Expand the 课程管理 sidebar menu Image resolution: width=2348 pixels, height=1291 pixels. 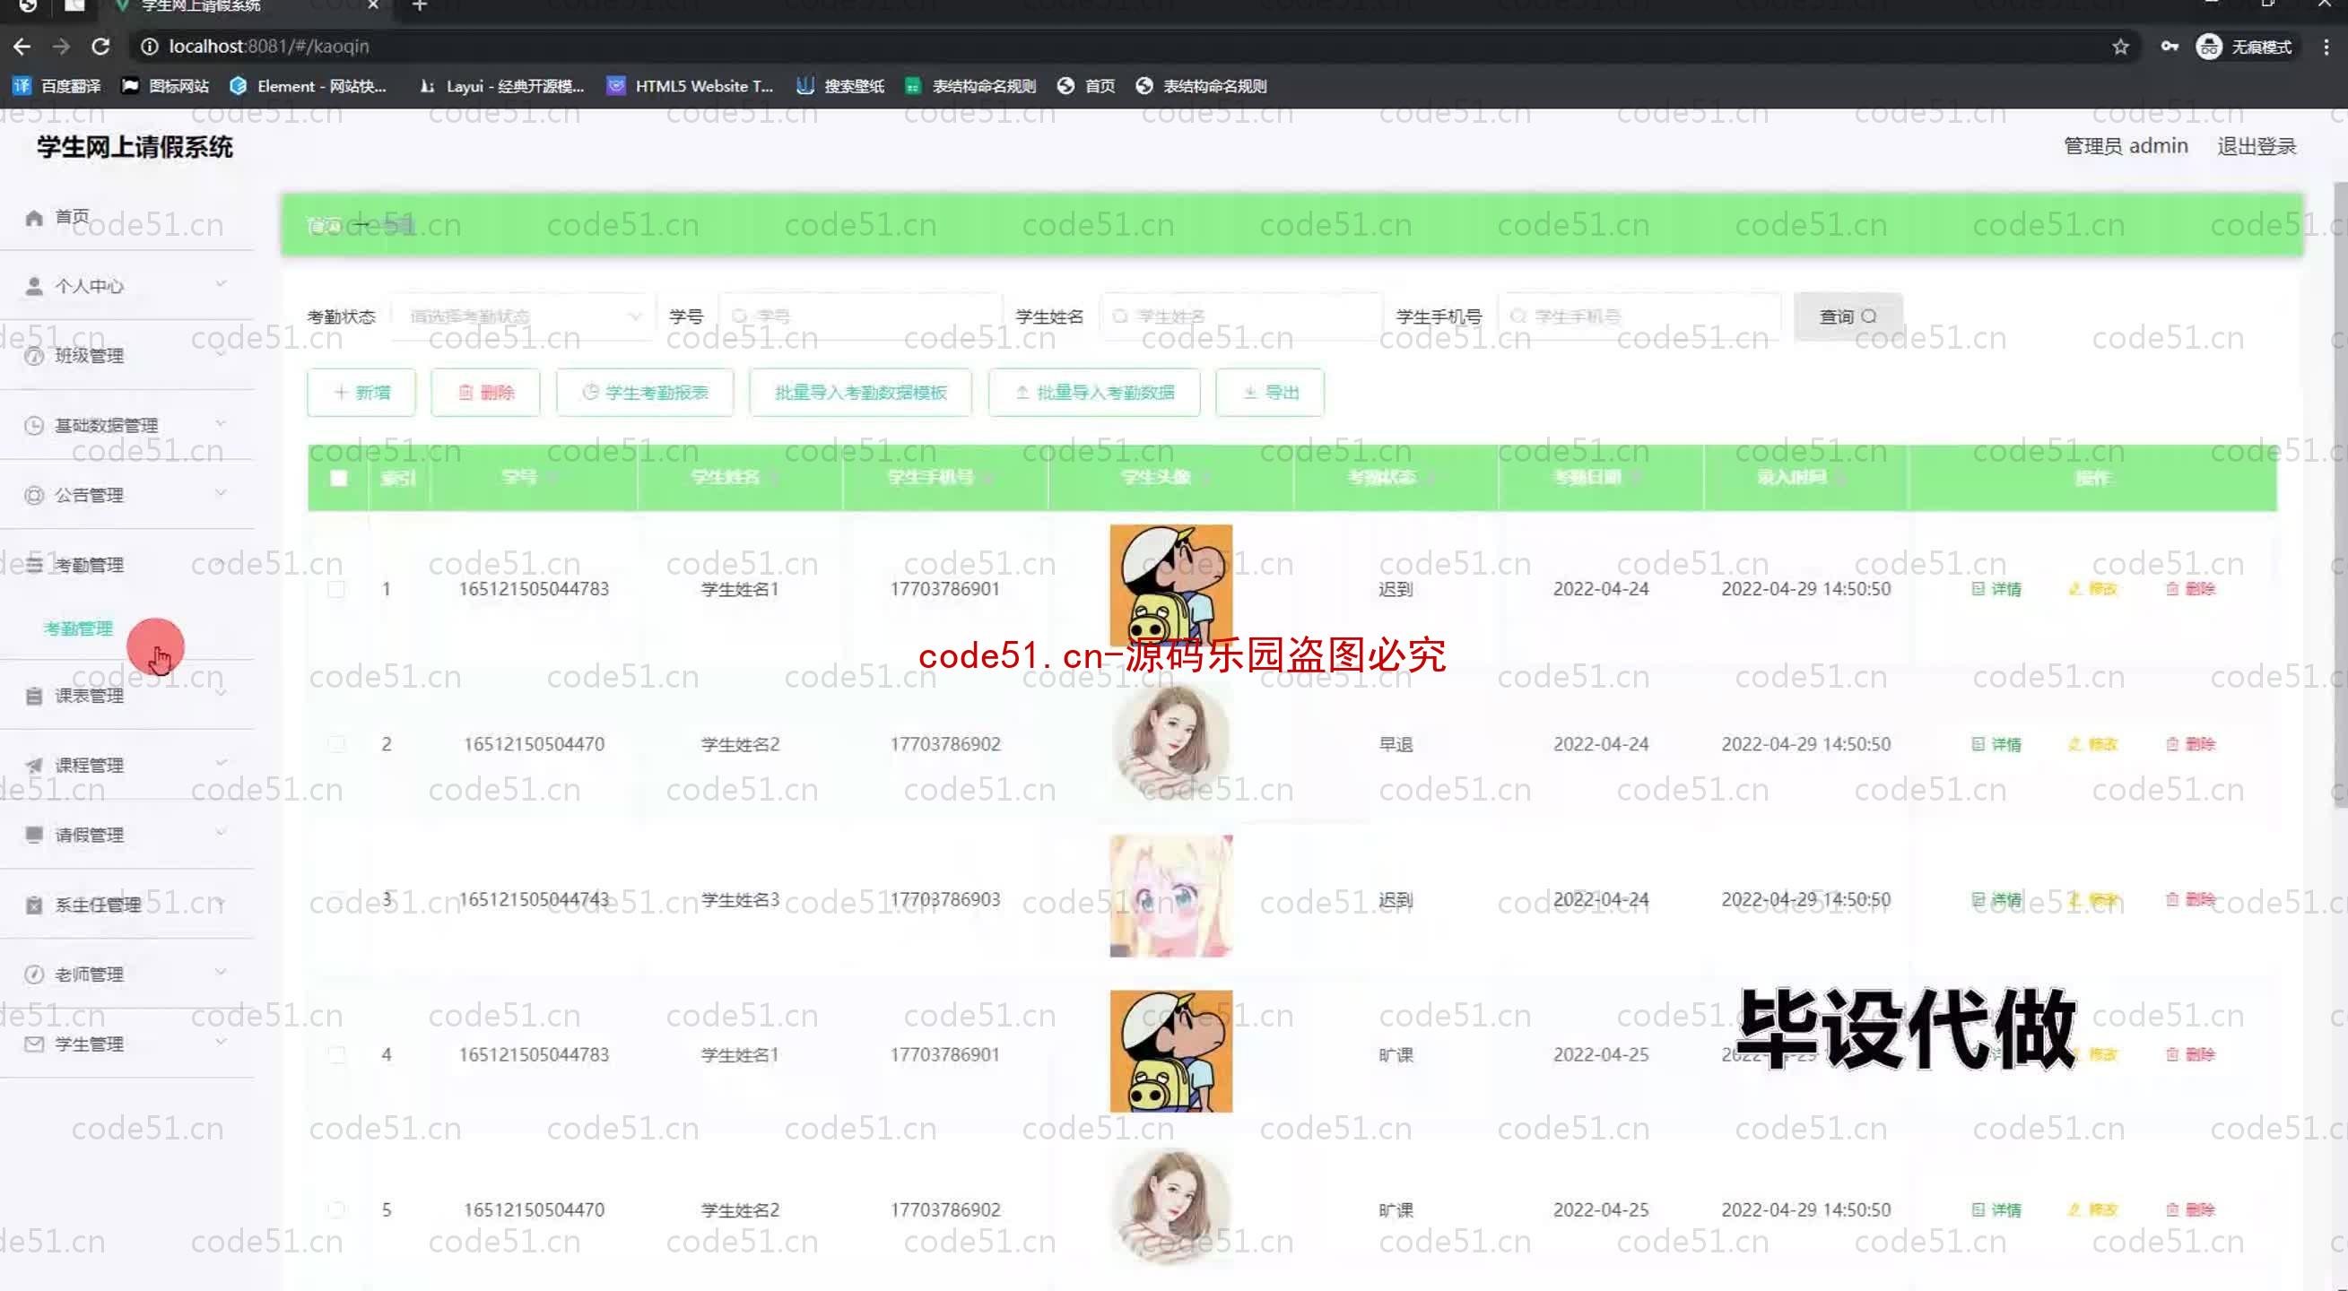pyautogui.click(x=127, y=766)
